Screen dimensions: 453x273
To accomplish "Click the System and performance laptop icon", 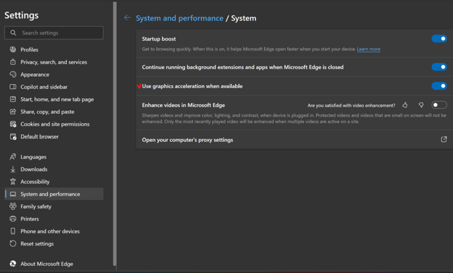I will [13, 194].
